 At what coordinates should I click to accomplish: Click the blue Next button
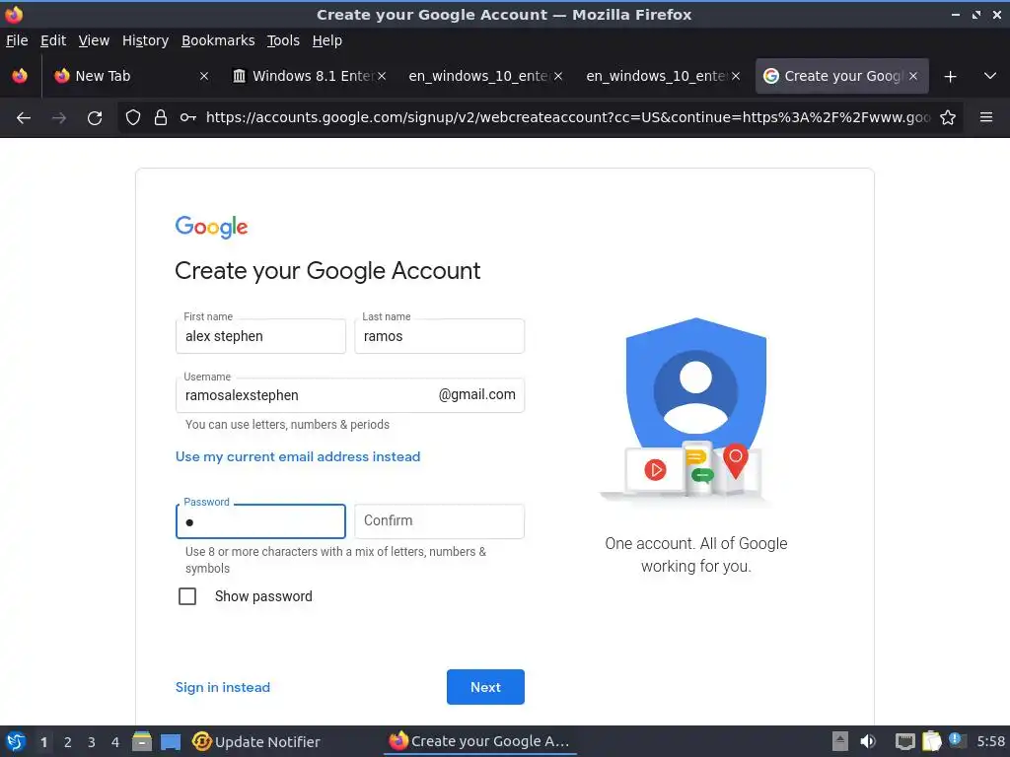485,687
